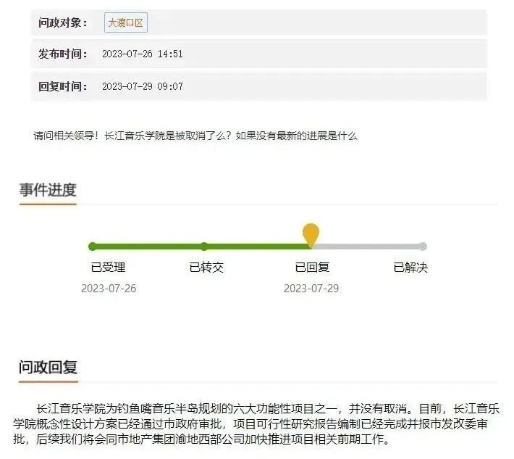The image size is (514, 459).
Task: Click the reply paragraph starting 长江音乐学院为钓鱼嘴
Action: pos(256,424)
